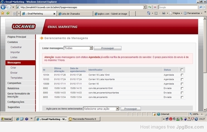Click the Iniciar start button
This screenshot has height=132, width=207.
click(x=6, y=119)
